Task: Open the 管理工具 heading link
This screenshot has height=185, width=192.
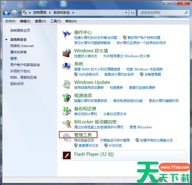Action: pos(83,135)
